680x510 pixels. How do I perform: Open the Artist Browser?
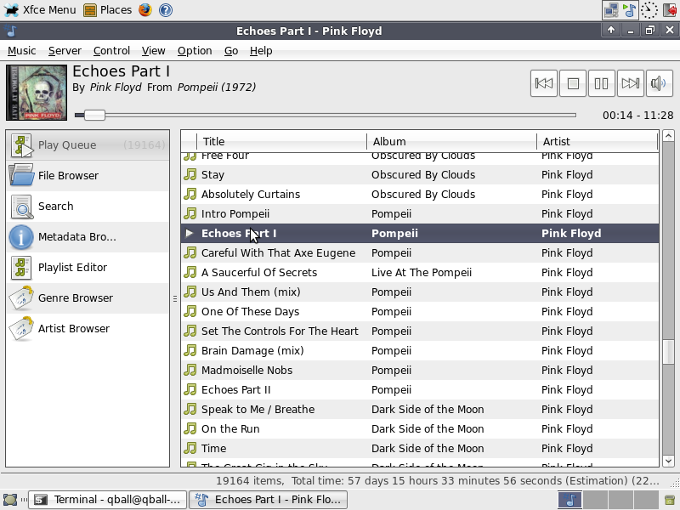[x=88, y=329]
